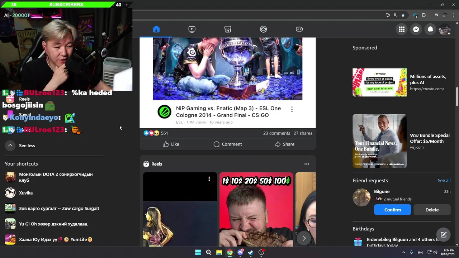Show hidden system tray icons
The image size is (459, 258).
[x=403, y=252]
